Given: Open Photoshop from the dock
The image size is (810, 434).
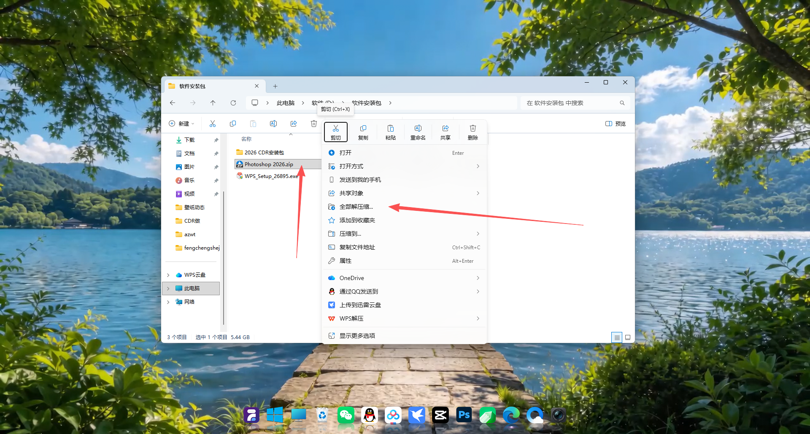Looking at the screenshot, I should coord(464,415).
